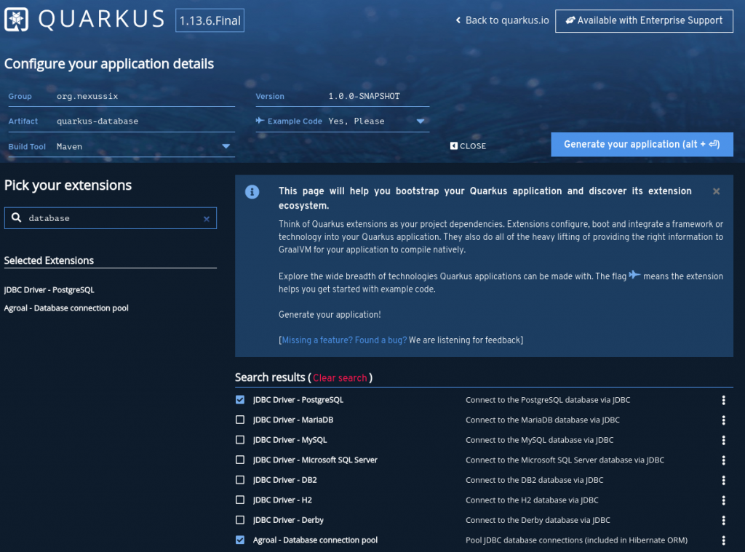Remove JDBC Driver - PostgreSQL from Selected Extensions

click(49, 289)
